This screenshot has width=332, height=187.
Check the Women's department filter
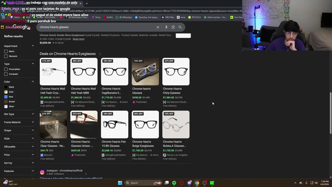pyautogui.click(x=6, y=56)
